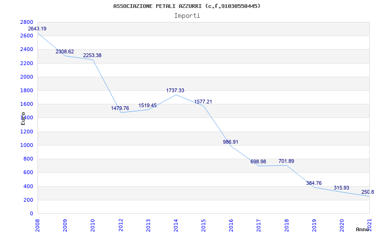This screenshot has width=374, height=234.
Task: Click the 2017 x-axis year label
Action: point(259,226)
